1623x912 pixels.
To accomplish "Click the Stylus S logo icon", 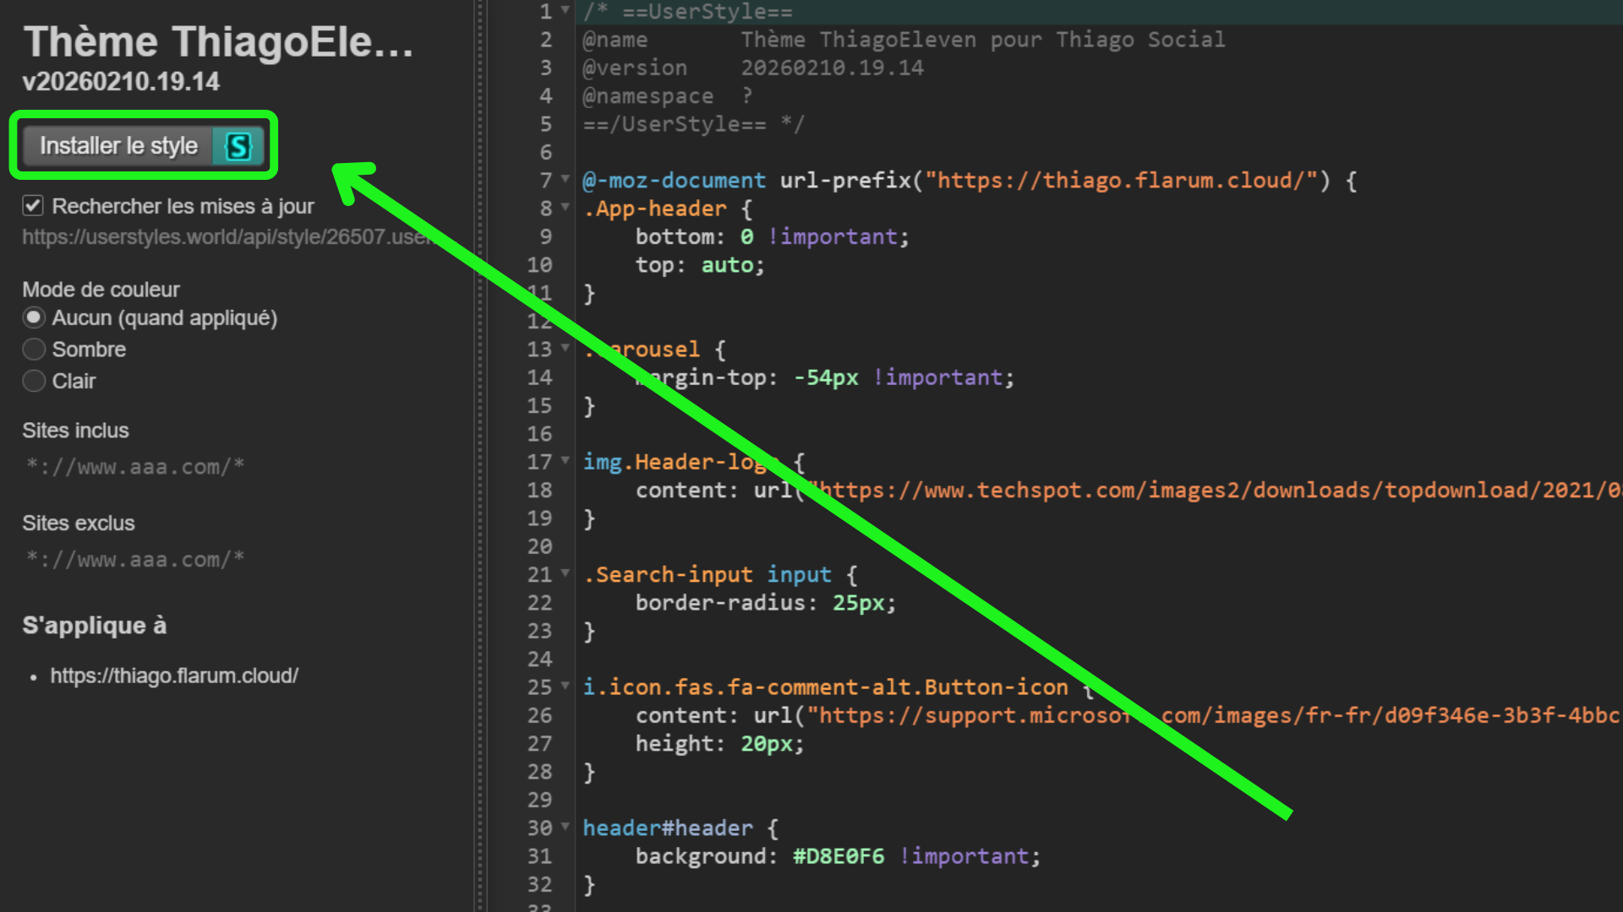I will (238, 146).
